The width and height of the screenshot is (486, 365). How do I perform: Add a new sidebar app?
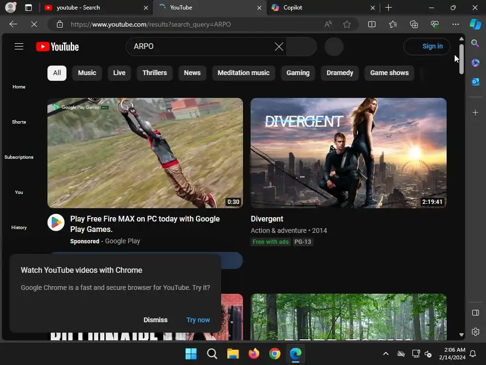(475, 112)
